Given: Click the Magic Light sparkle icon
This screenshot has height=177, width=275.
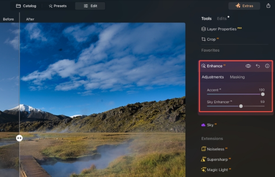Looking at the screenshot, I should pyautogui.click(x=204, y=169).
